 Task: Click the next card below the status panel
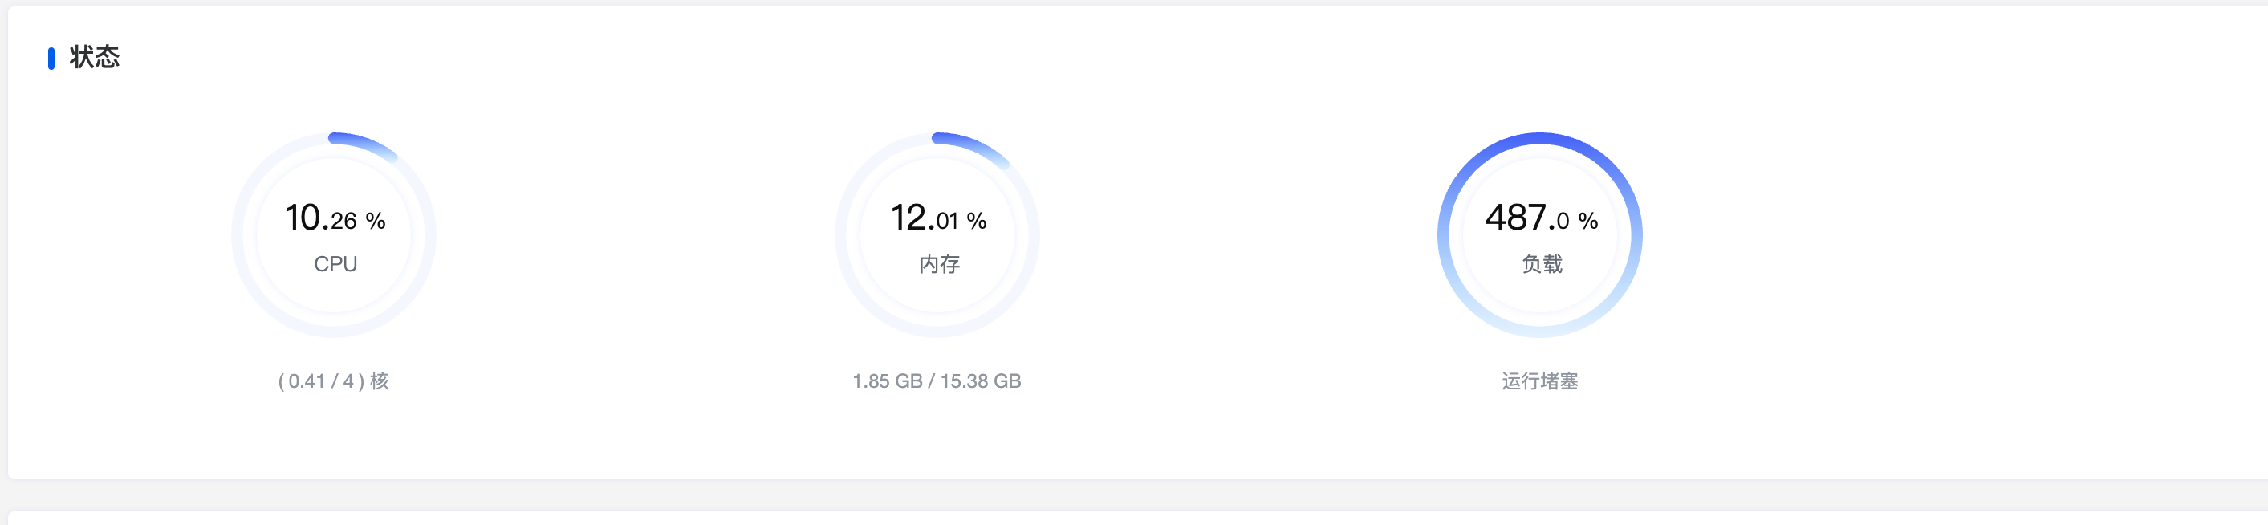[1136, 519]
